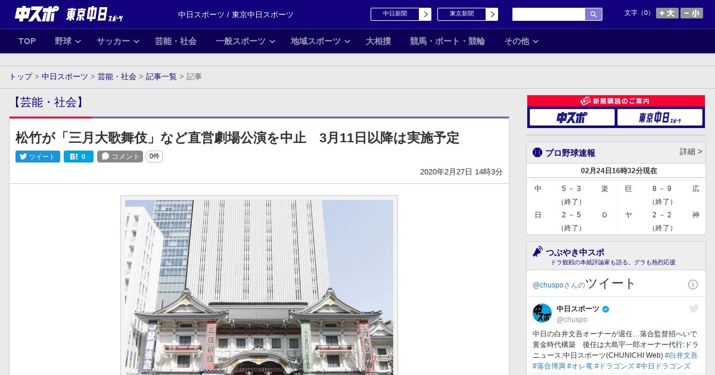Expand the 野球 dropdown chevron
Viewport: 715px width, 375px height.
pos(78,42)
